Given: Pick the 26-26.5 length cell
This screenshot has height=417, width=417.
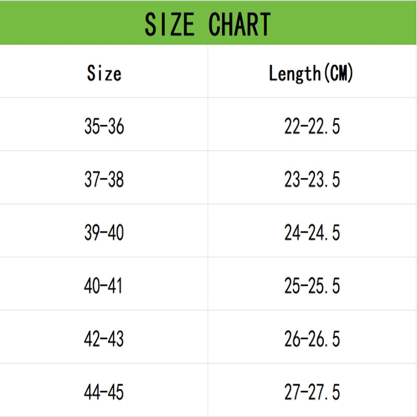Looking at the screenshot, I should click(x=312, y=339).
